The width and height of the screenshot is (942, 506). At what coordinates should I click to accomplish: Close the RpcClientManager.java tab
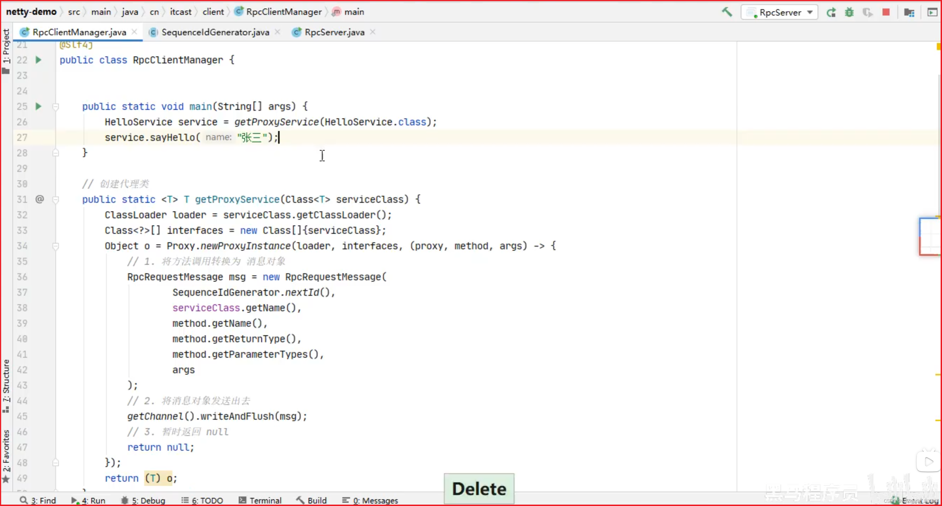[x=135, y=32]
